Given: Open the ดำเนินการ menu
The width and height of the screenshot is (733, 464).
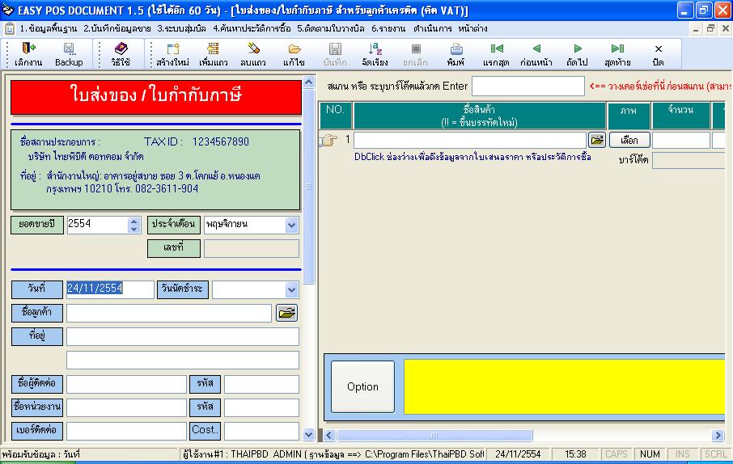Looking at the screenshot, I should (432, 28).
